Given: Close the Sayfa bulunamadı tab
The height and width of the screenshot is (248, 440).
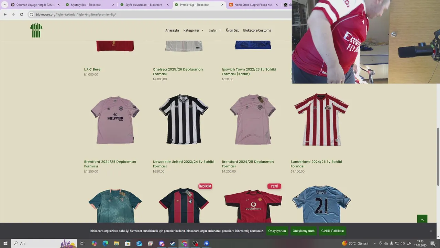Looking at the screenshot, I should (168, 5).
